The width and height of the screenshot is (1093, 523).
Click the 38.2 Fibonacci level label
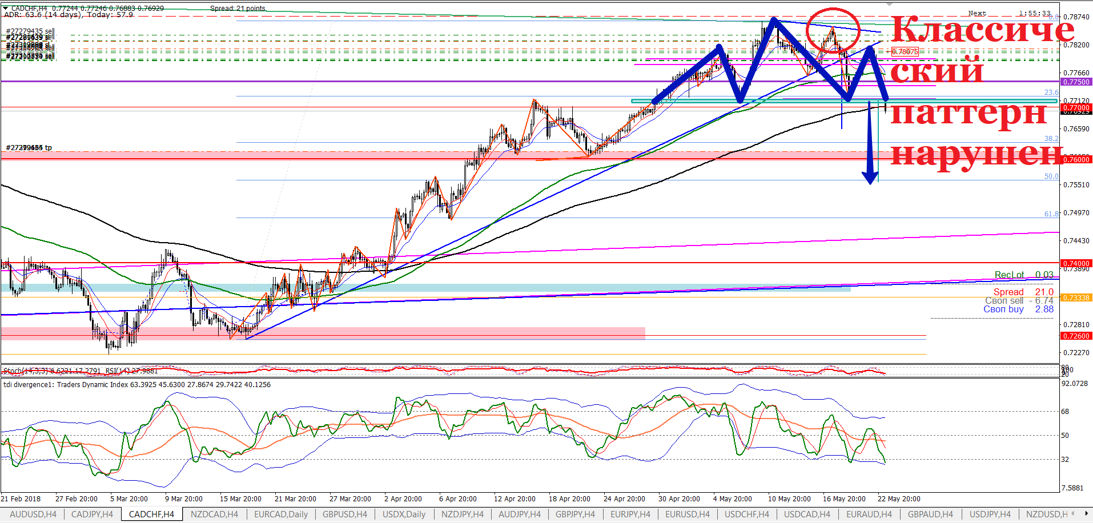pyautogui.click(x=1051, y=139)
